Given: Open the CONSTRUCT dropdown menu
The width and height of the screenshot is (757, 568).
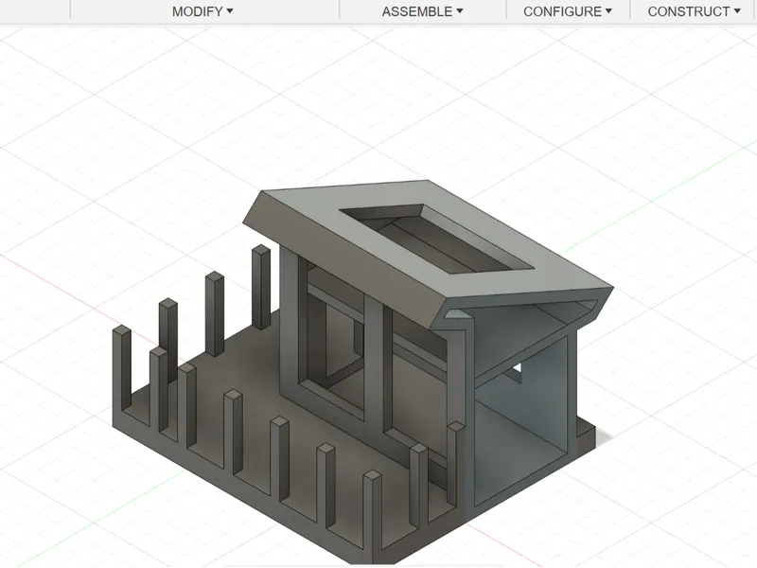Looking at the screenshot, I should tap(694, 11).
